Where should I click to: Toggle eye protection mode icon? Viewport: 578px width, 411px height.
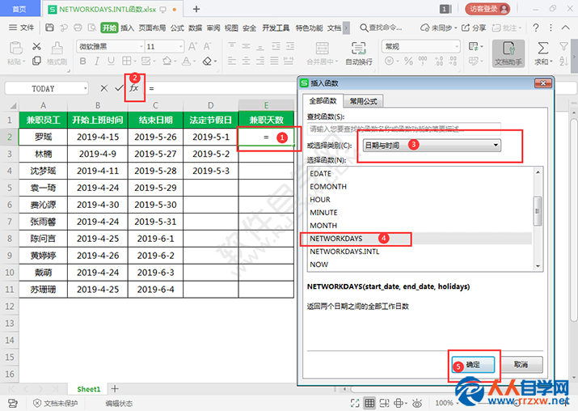click(x=417, y=403)
